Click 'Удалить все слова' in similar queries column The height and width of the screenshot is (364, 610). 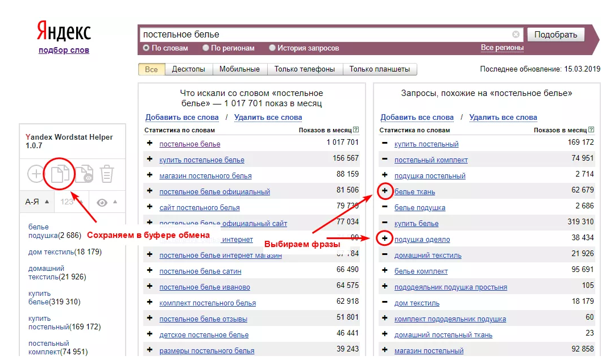point(503,118)
